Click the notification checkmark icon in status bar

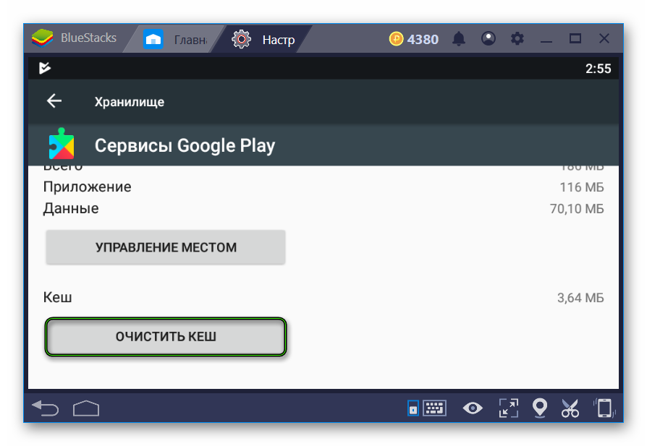(x=45, y=68)
